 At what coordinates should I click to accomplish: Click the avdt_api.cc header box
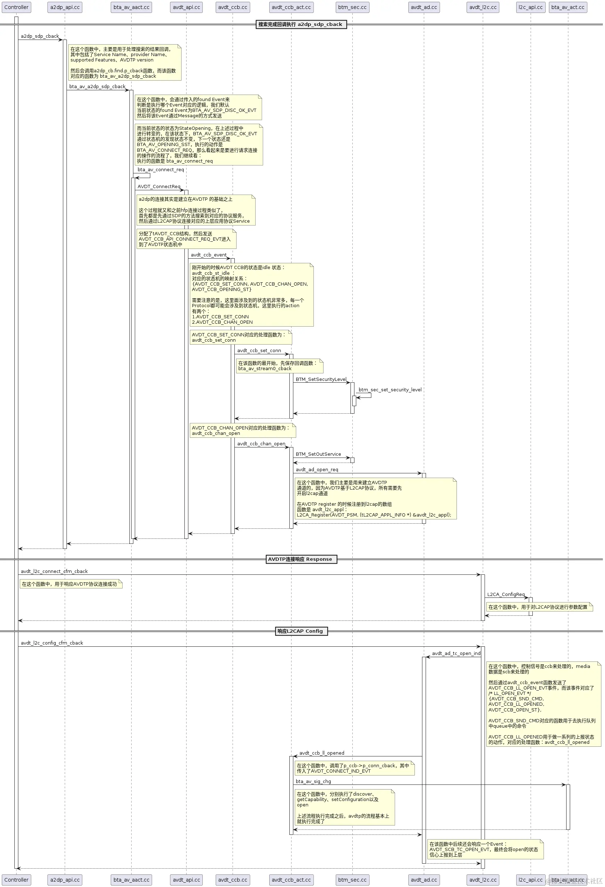click(186, 7)
